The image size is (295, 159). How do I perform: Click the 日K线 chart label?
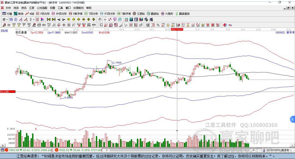tap(4, 31)
